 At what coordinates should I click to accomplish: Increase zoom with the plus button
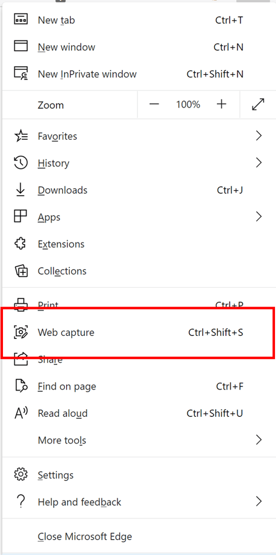point(221,104)
